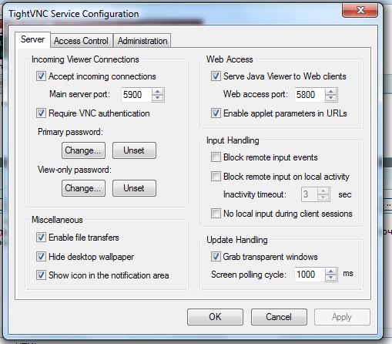The height and width of the screenshot is (344, 392).
Task: Open the Administration tab
Action: (142, 41)
